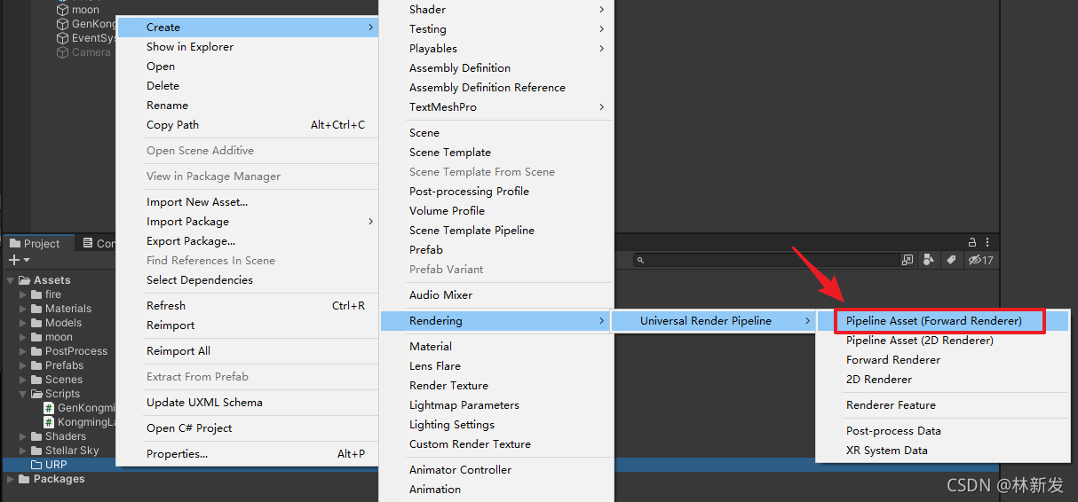Click the Search by Type filter icon
This screenshot has width=1078, height=502.
[929, 260]
